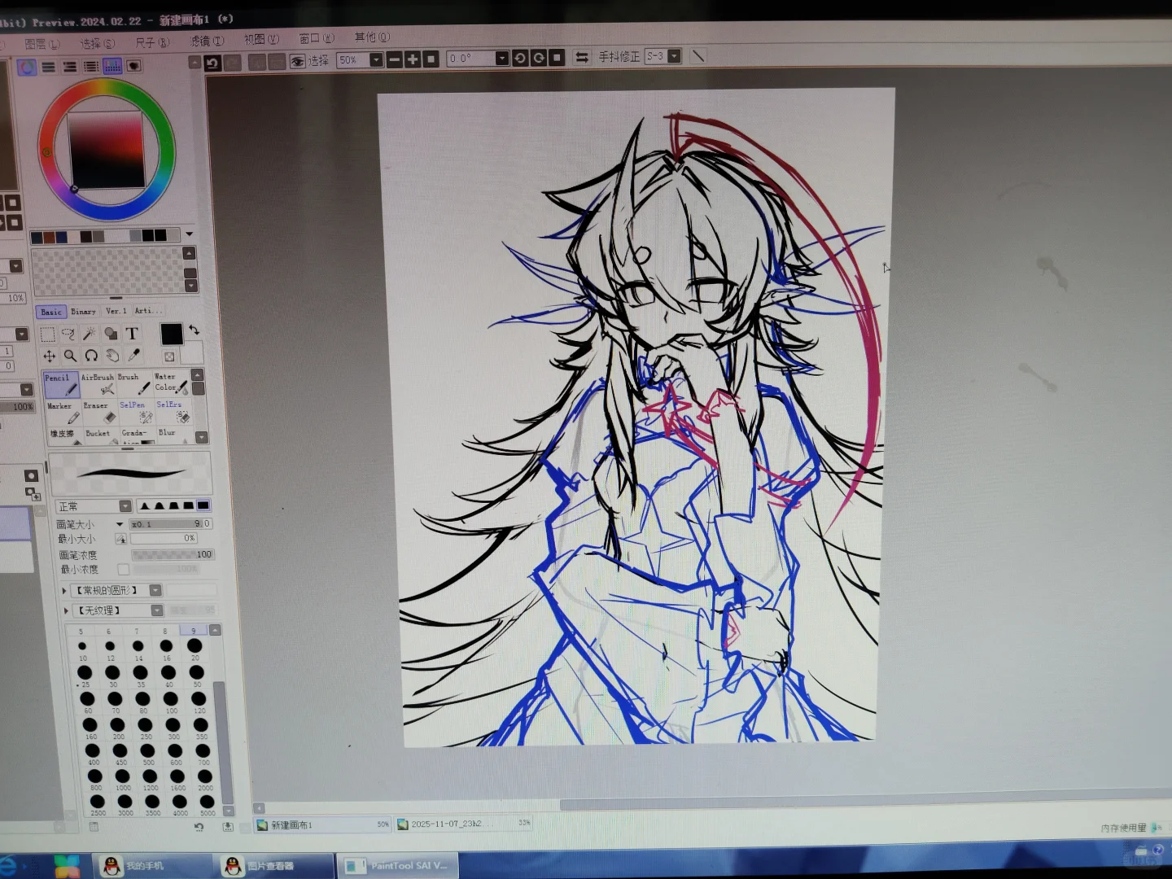Open the 【无纹理】 texture dropdown

[x=157, y=610]
